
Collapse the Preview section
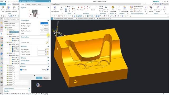(49, 66)
